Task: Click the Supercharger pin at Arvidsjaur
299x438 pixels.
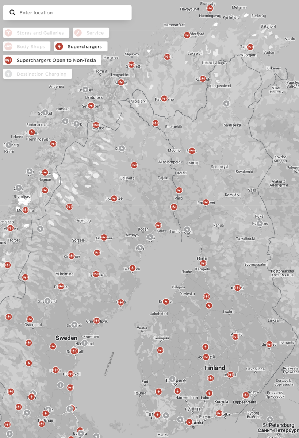Action: point(104,237)
